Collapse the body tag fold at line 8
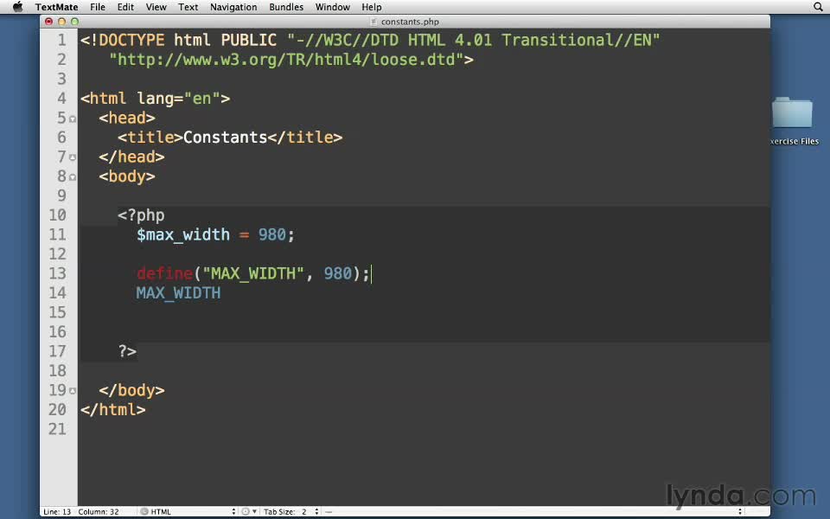The width and height of the screenshot is (830, 519). pos(73,176)
